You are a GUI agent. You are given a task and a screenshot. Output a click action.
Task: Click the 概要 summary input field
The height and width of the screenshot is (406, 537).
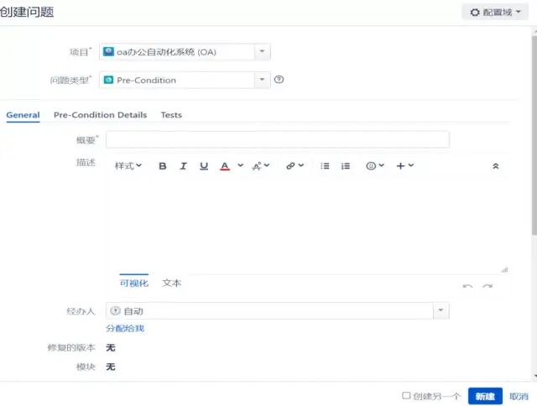pyautogui.click(x=278, y=140)
